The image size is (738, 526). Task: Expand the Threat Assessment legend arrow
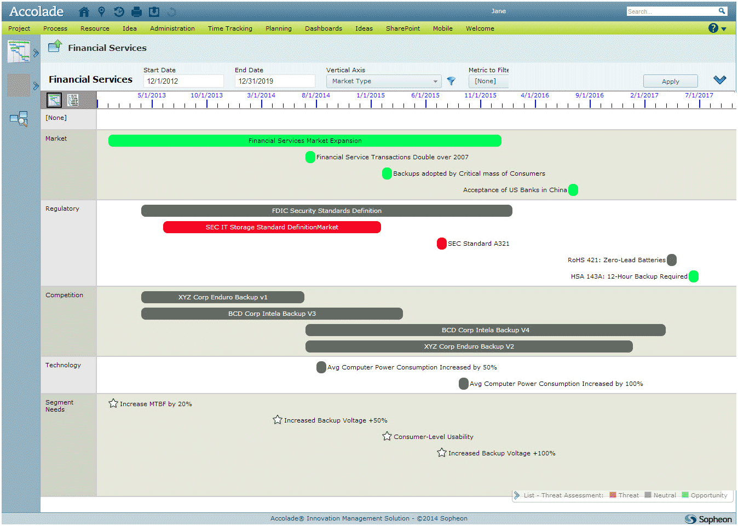(516, 495)
